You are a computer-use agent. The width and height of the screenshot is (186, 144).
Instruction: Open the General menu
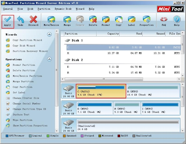point(8,9)
